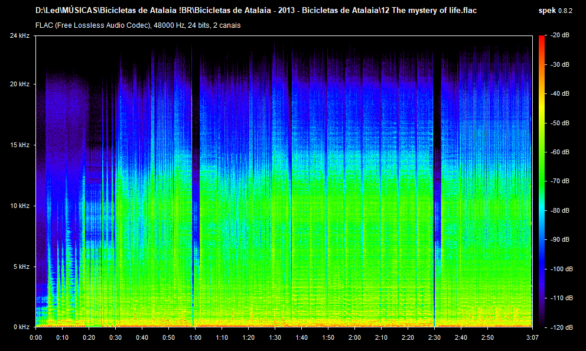Click the -70 dB scale label
The image size is (586, 351).
tap(560, 181)
